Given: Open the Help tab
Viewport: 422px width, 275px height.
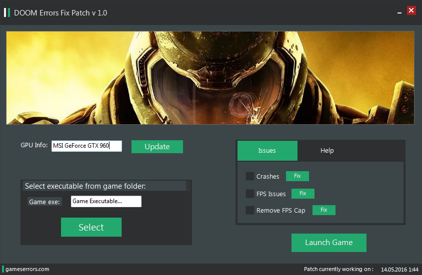Looking at the screenshot, I should pyautogui.click(x=327, y=151).
